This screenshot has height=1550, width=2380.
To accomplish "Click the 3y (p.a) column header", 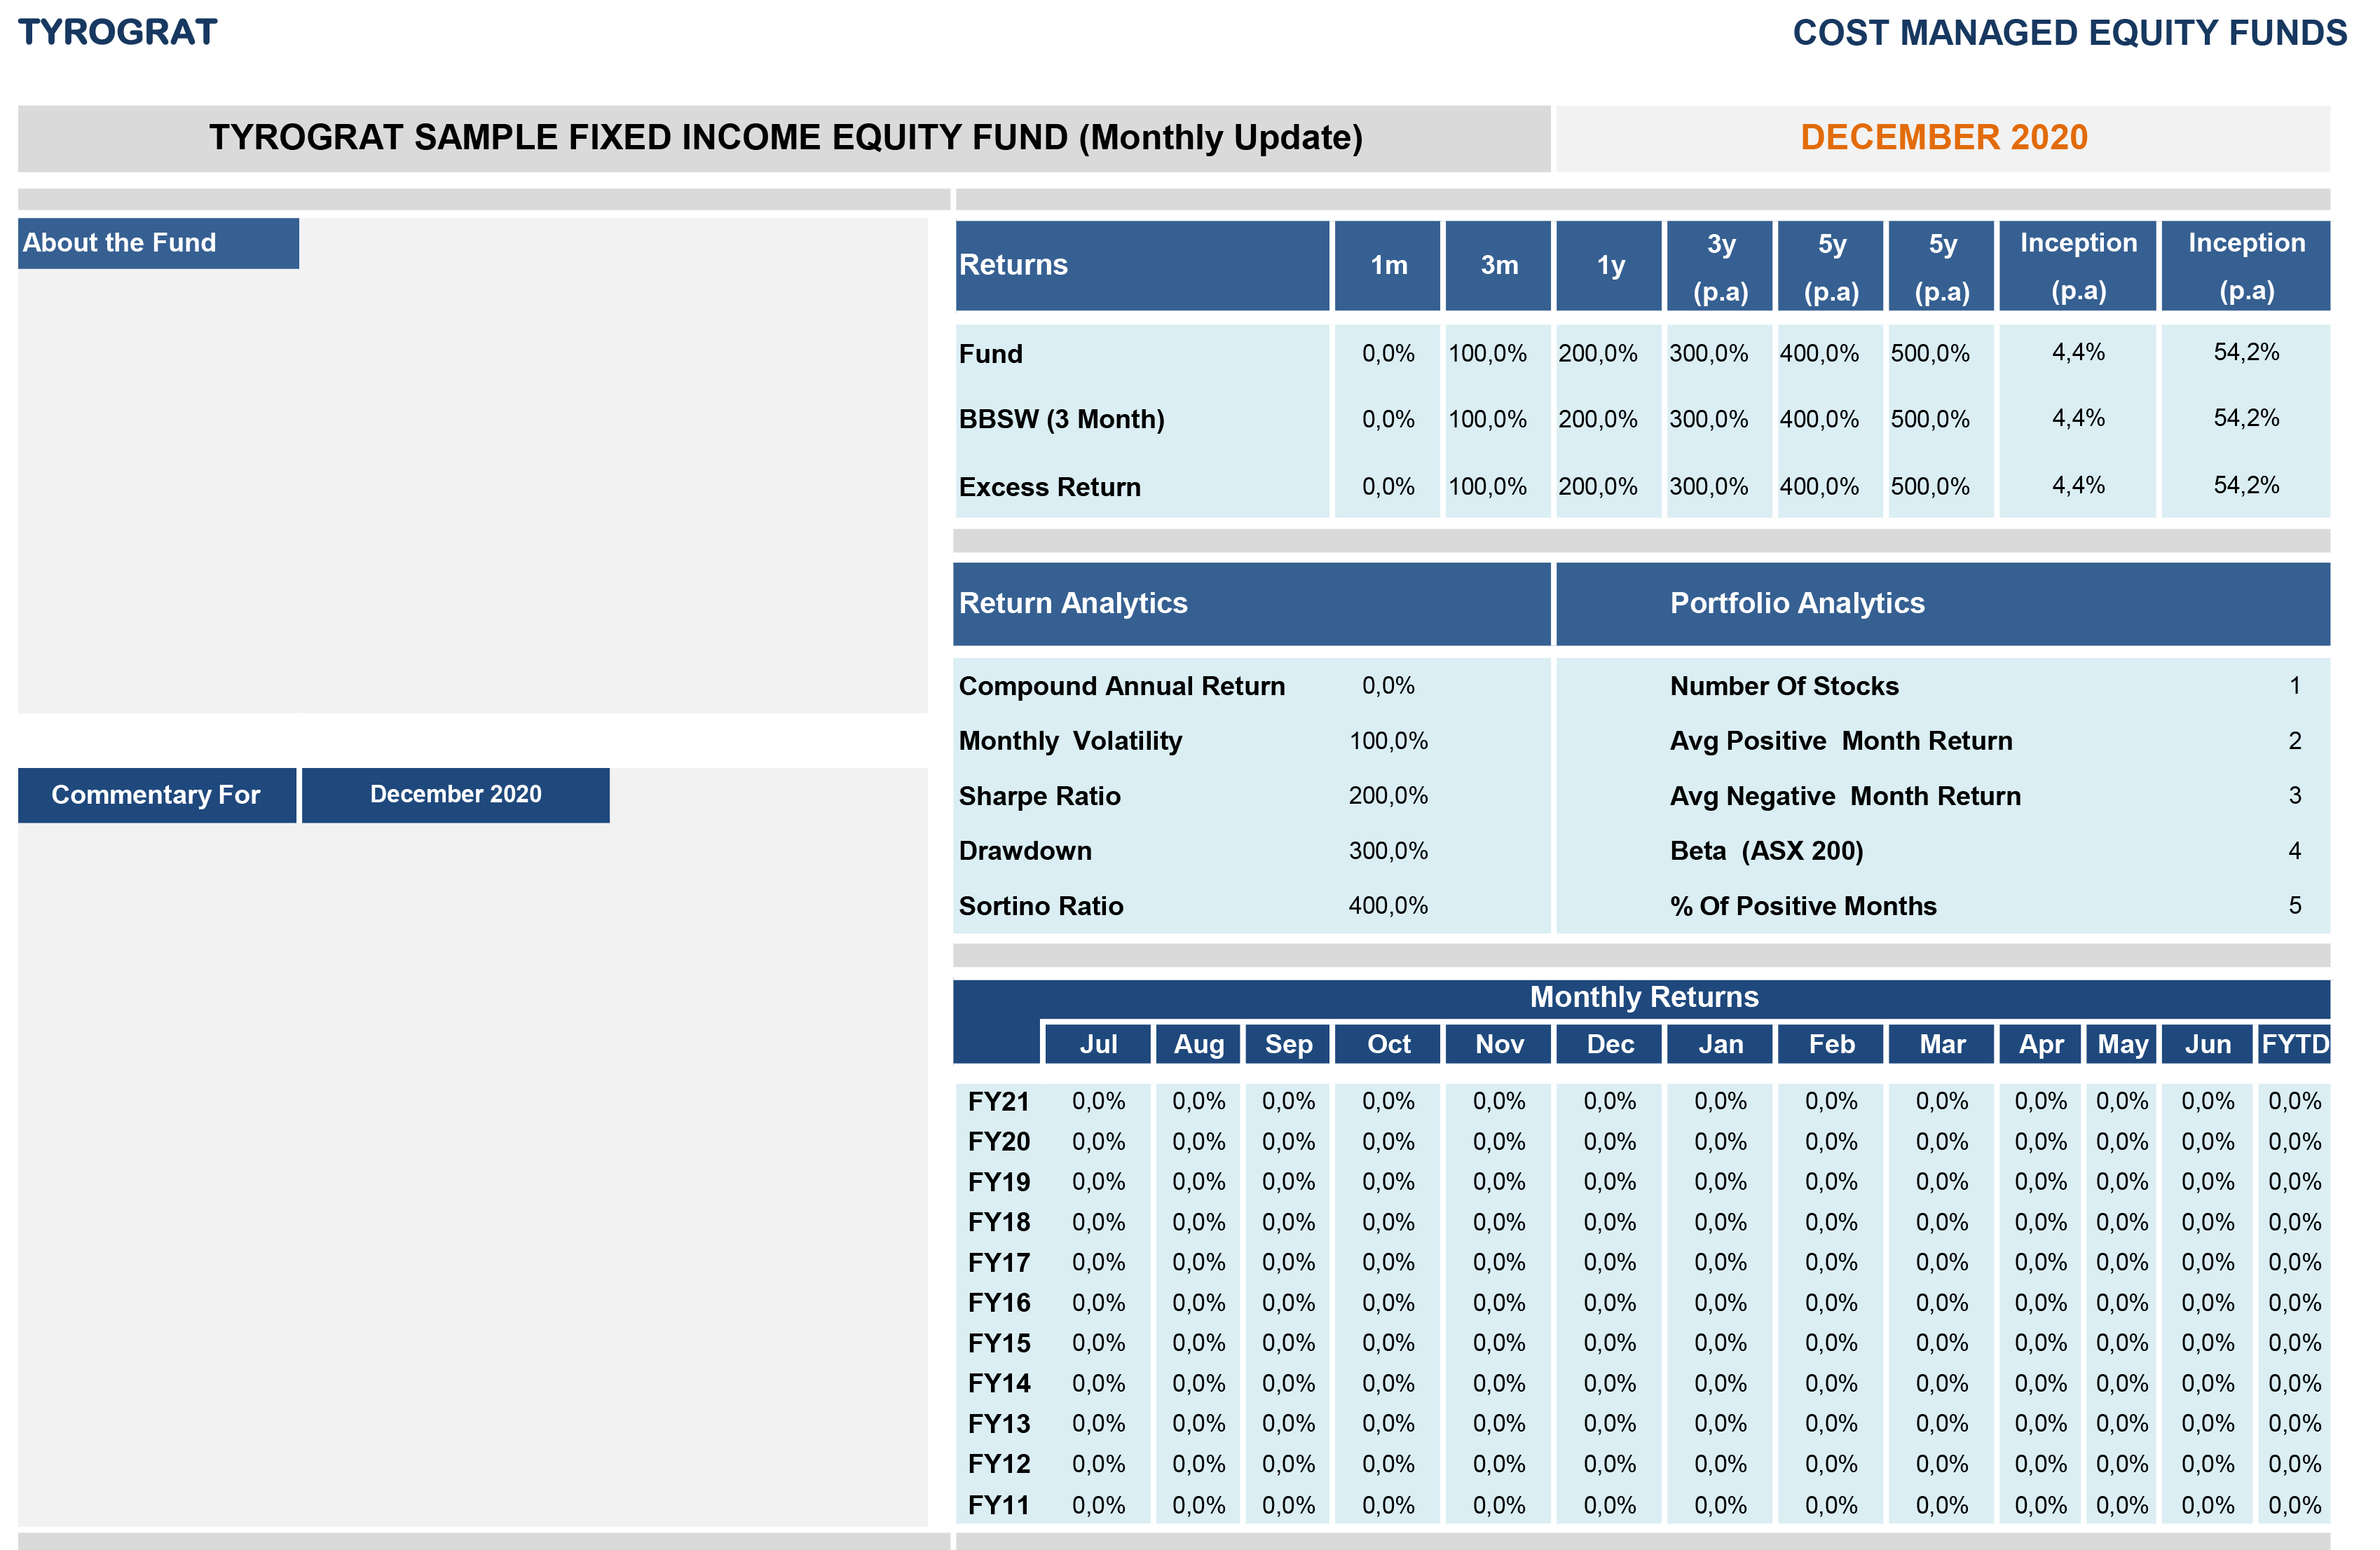I will (1720, 265).
